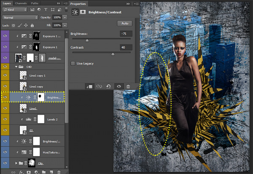
Task: Create new layer icon
Action: click(51, 172)
